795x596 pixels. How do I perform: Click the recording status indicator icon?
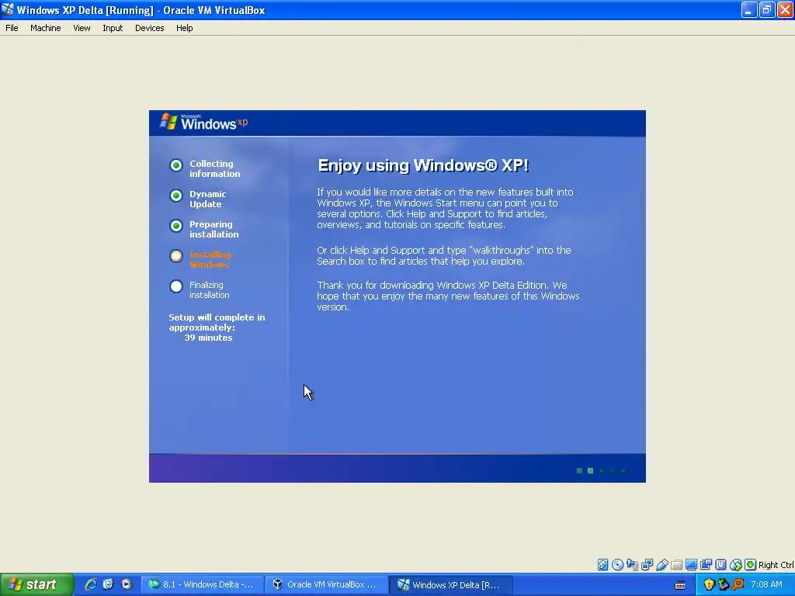[706, 565]
